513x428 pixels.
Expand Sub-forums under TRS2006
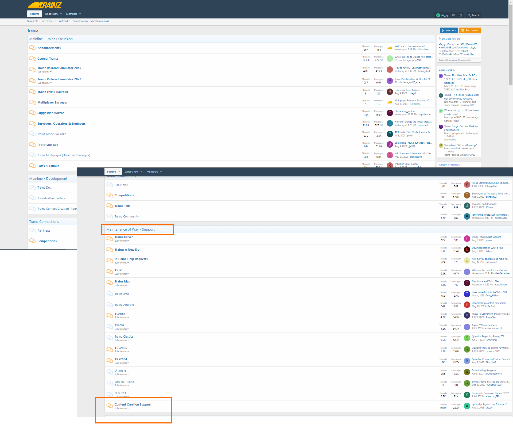pos(122,351)
